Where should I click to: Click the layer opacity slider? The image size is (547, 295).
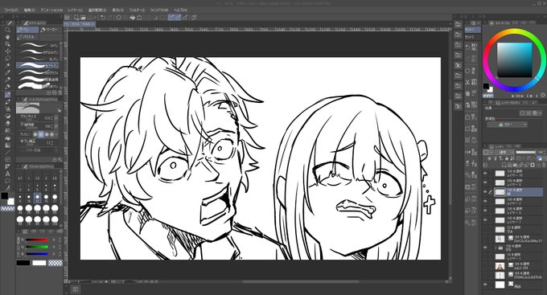tap(526, 153)
